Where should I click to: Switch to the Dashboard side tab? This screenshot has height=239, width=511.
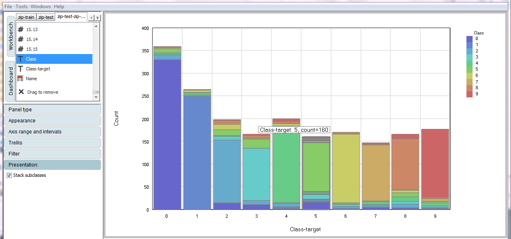(11, 81)
